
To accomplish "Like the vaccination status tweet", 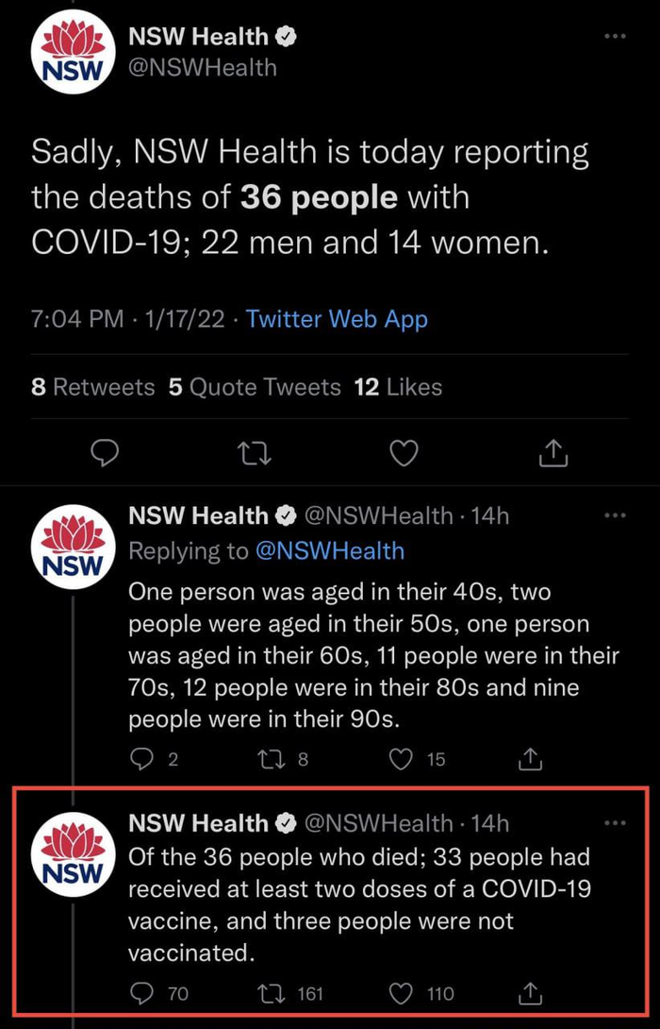I will pyautogui.click(x=402, y=992).
